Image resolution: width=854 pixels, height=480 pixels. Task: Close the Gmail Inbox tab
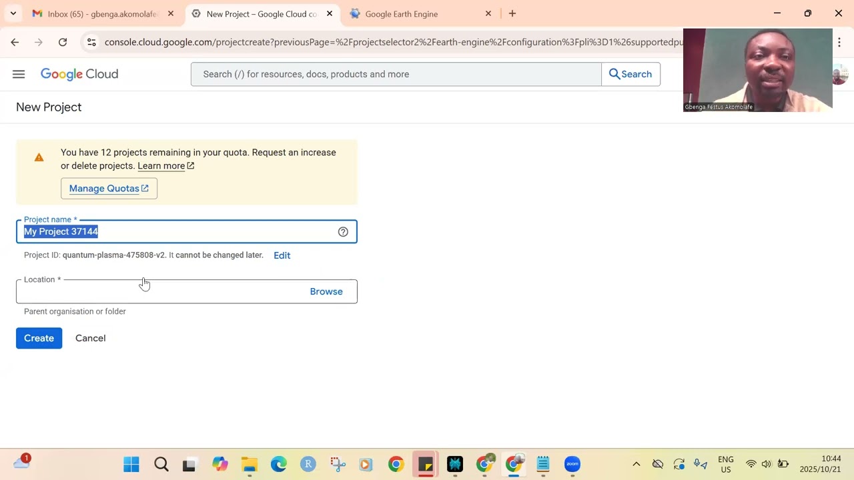(x=171, y=13)
